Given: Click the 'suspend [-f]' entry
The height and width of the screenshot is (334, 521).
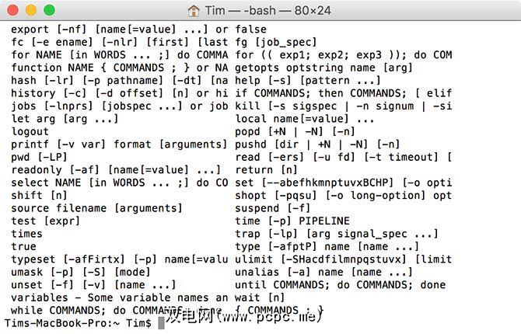Looking at the screenshot, I should click(x=272, y=207).
